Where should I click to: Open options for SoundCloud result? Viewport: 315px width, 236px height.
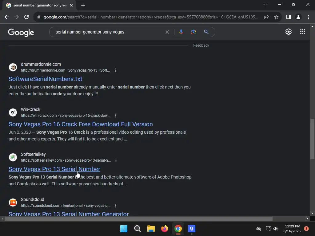(x=116, y=206)
